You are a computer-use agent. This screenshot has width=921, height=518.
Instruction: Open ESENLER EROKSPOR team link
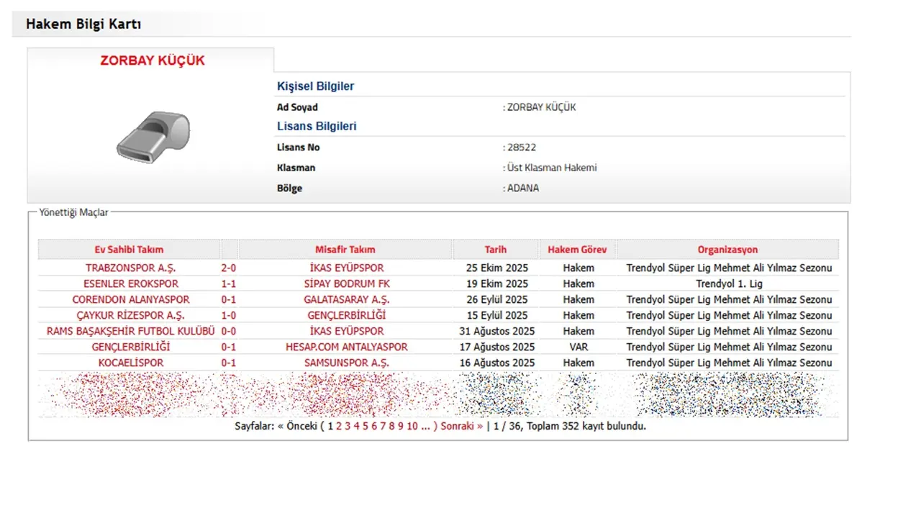pyautogui.click(x=130, y=283)
